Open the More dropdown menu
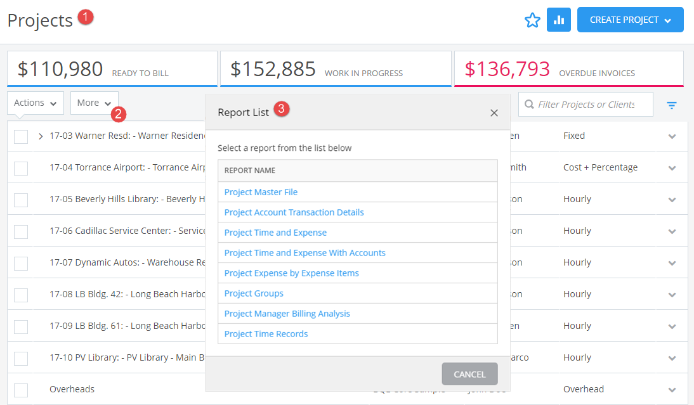This screenshot has width=694, height=405. pyautogui.click(x=94, y=103)
